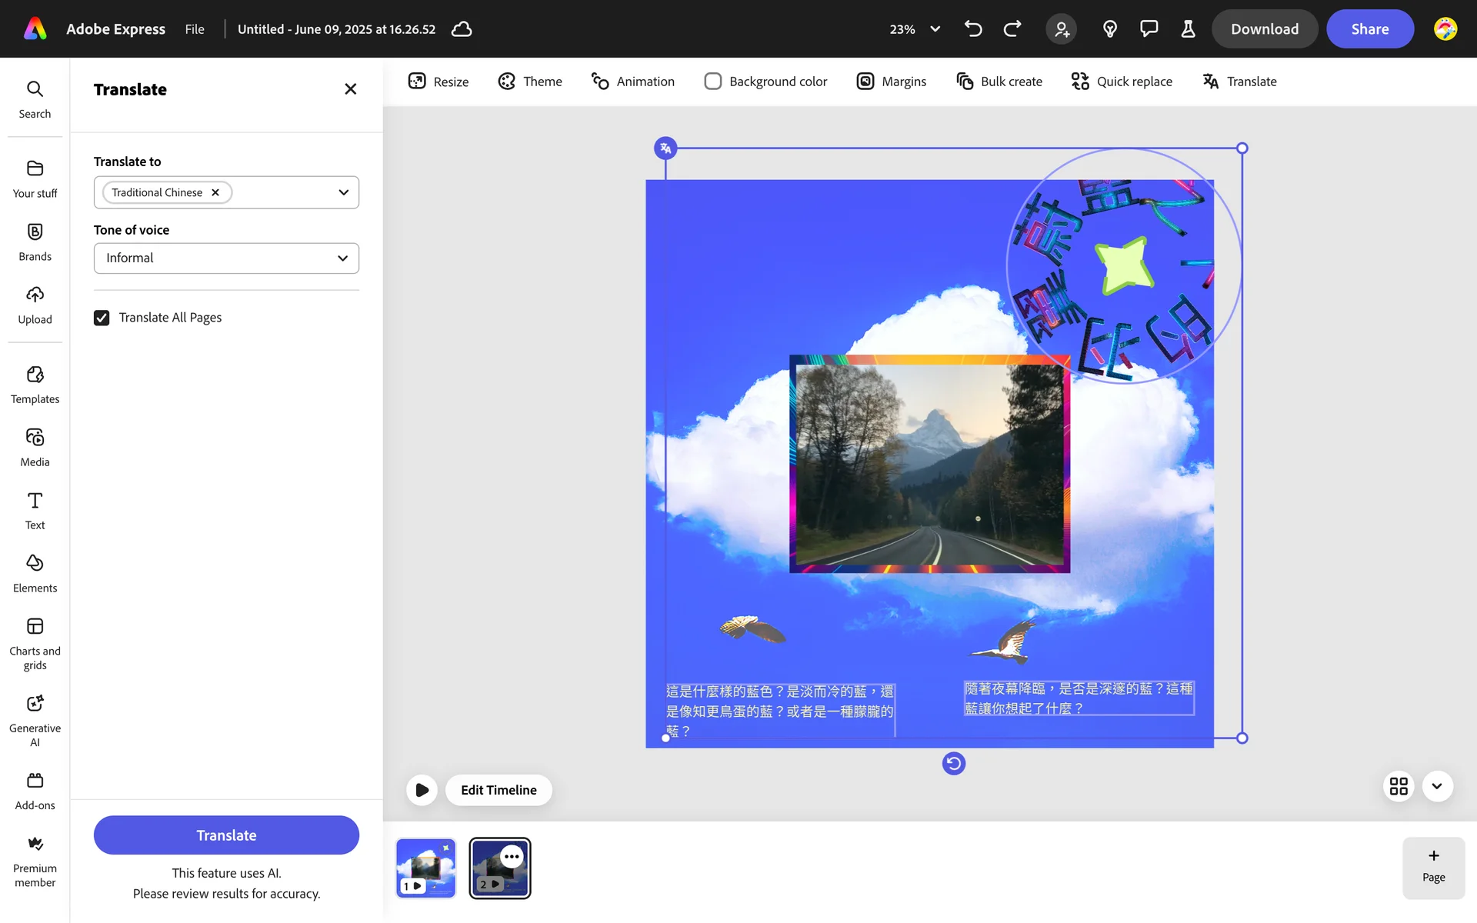Expand the 23% zoom level dropdown
The image size is (1477, 923).
[935, 29]
